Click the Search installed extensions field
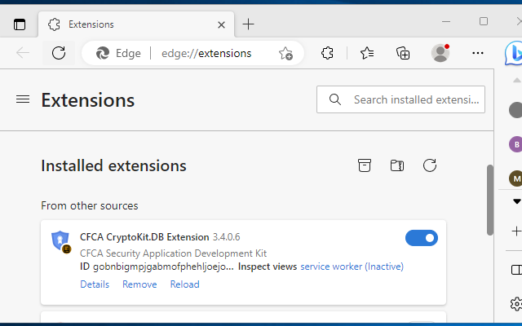Viewport: 522px width, 326px height. click(416, 99)
